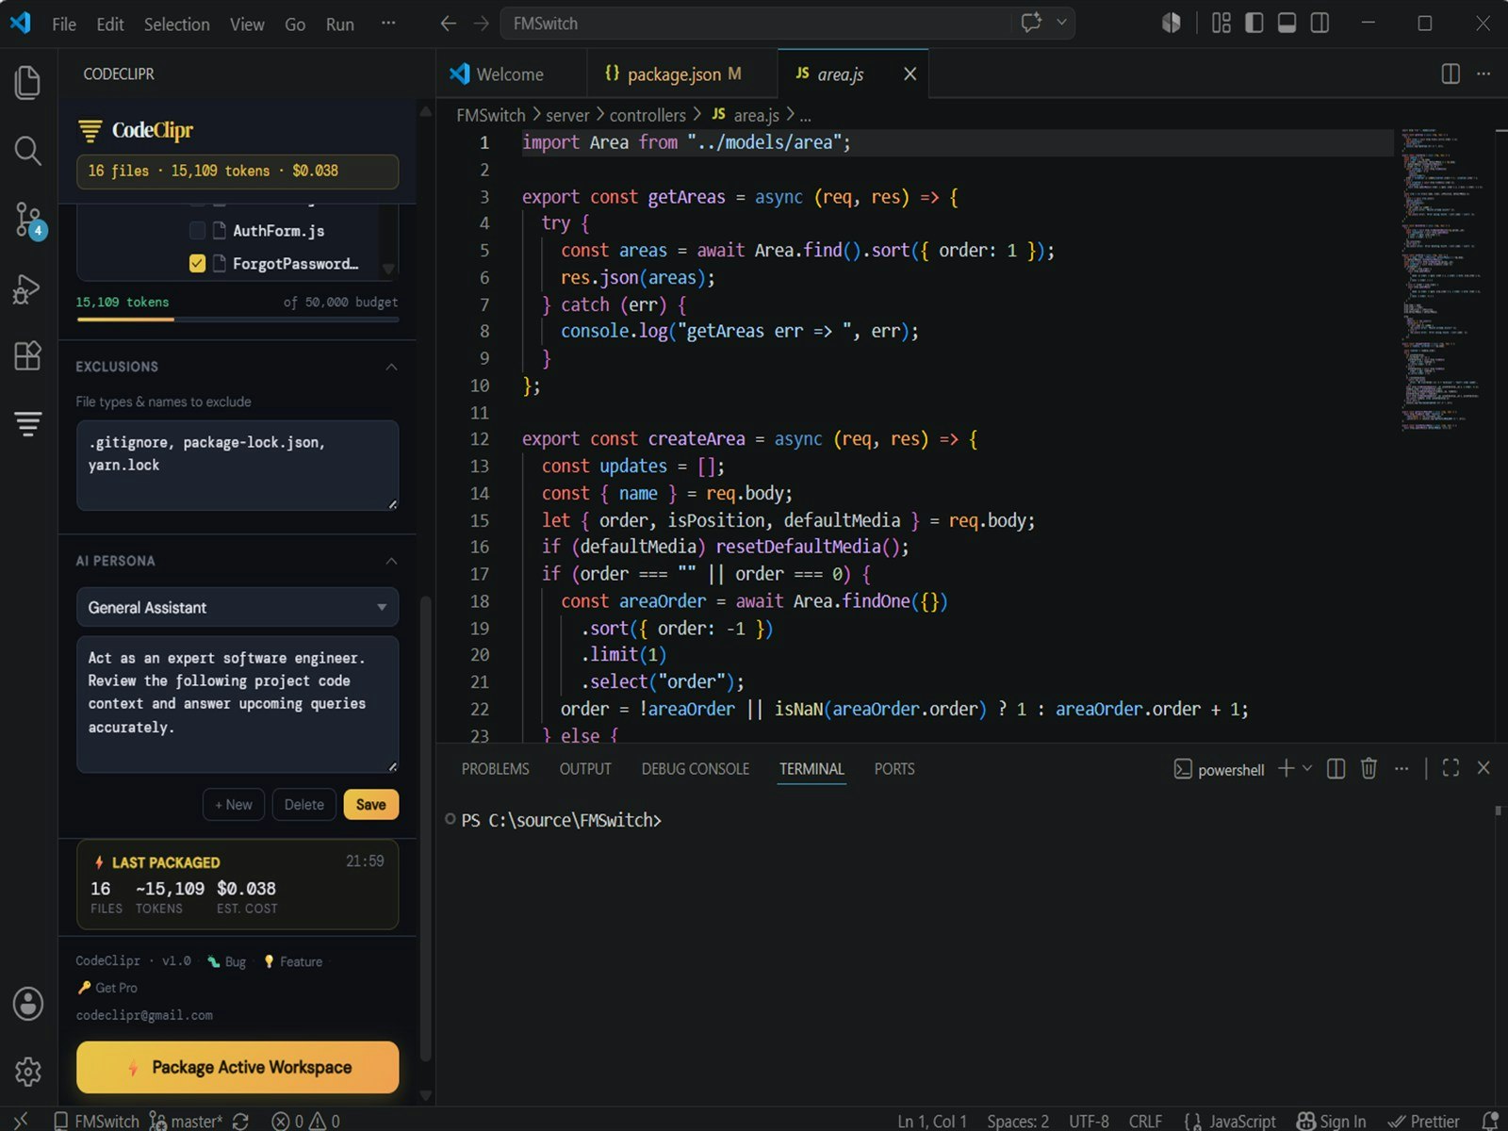The height and width of the screenshot is (1131, 1508).
Task: Report a Bug link
Action: pyautogui.click(x=226, y=961)
